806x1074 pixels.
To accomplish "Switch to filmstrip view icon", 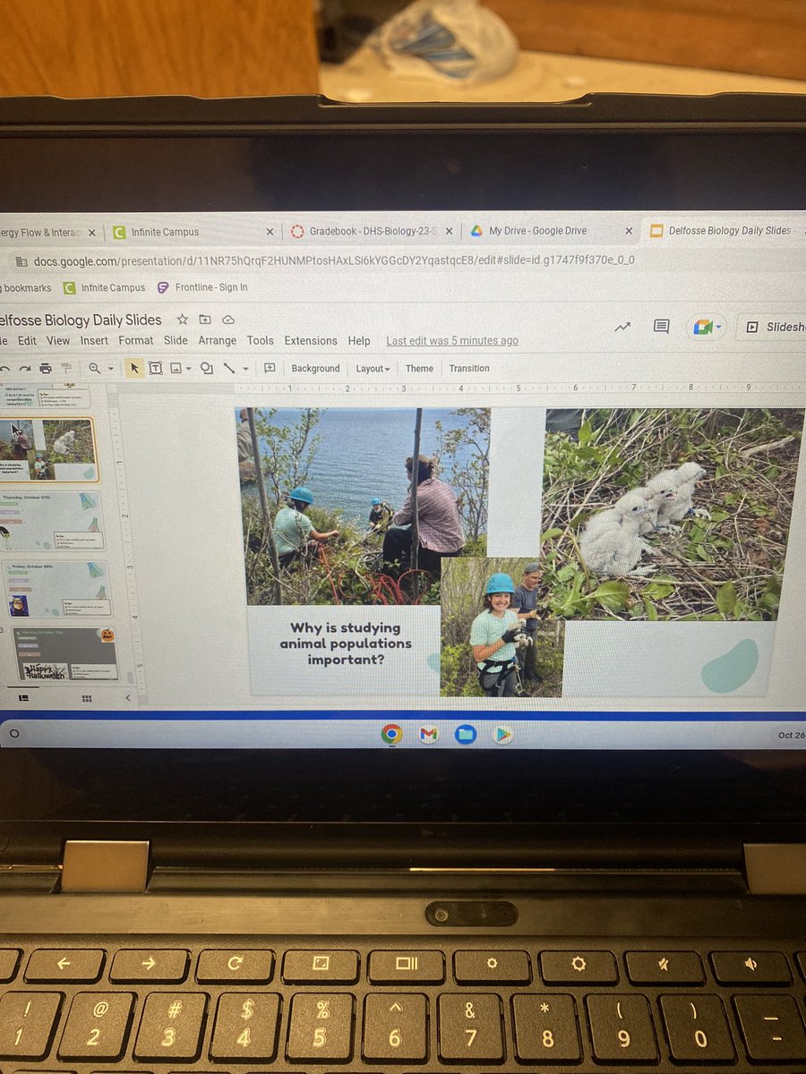I will [x=23, y=698].
